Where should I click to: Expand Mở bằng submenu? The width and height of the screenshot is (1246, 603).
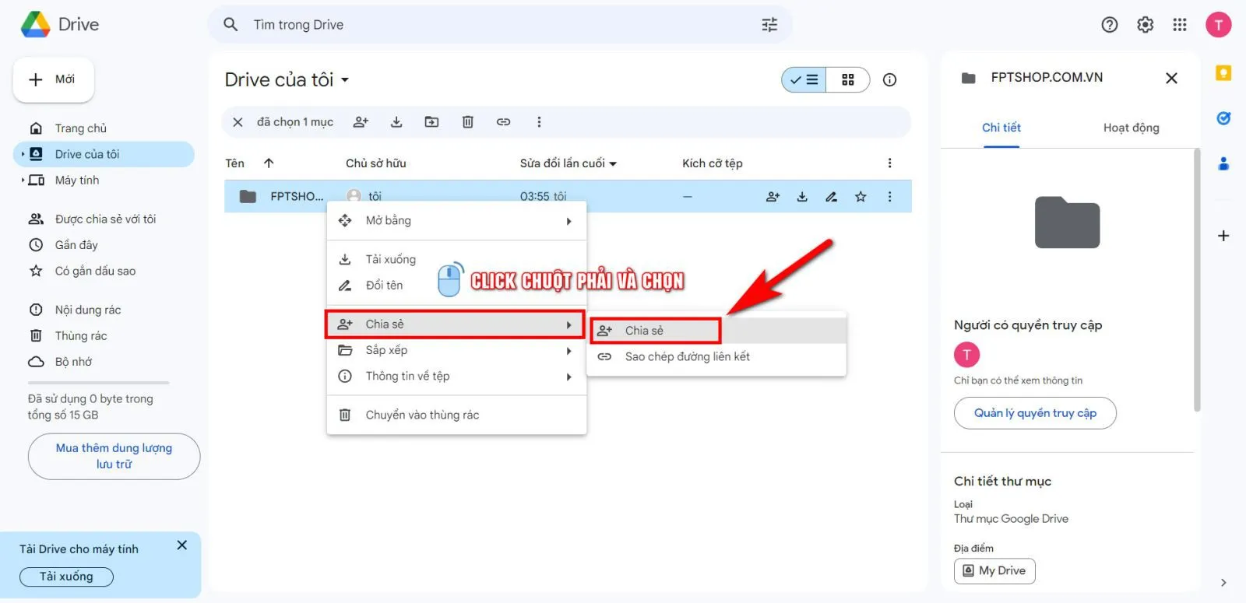coord(456,221)
